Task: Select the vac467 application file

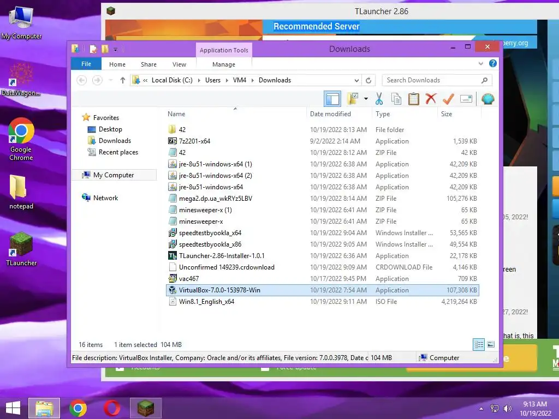Action: (x=322, y=279)
